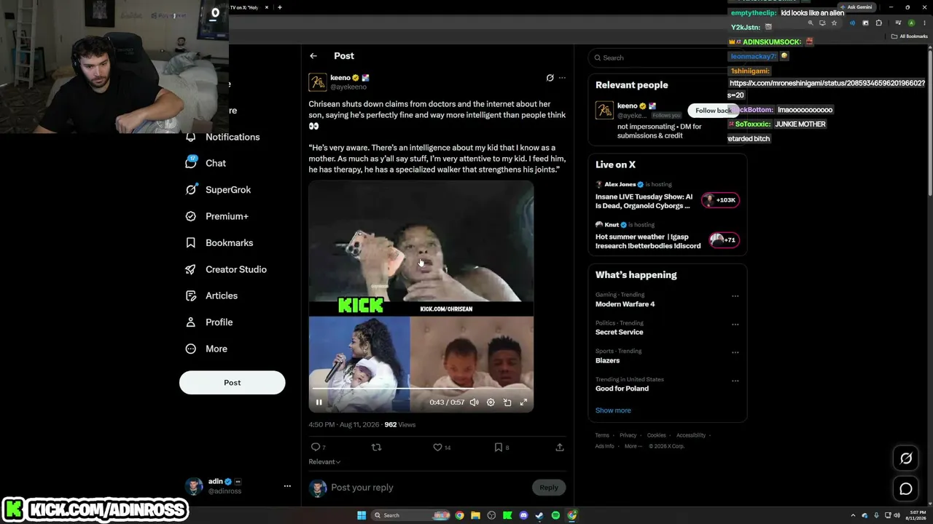Screen dimensions: 933x524
Task: Open Bookmarks from the sidebar
Action: [x=219, y=242]
